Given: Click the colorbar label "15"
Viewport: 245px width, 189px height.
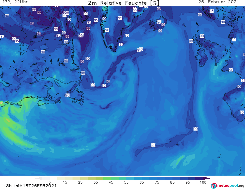Looking at the screenshot, I should point(65,182).
